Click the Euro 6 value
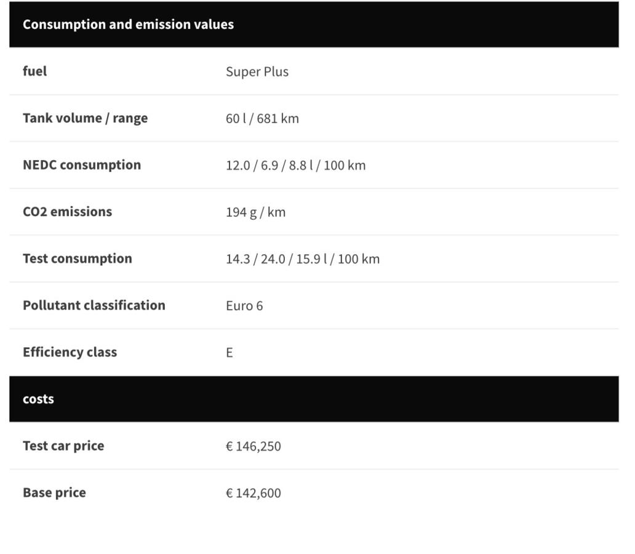The height and width of the screenshot is (554, 635). (x=244, y=305)
